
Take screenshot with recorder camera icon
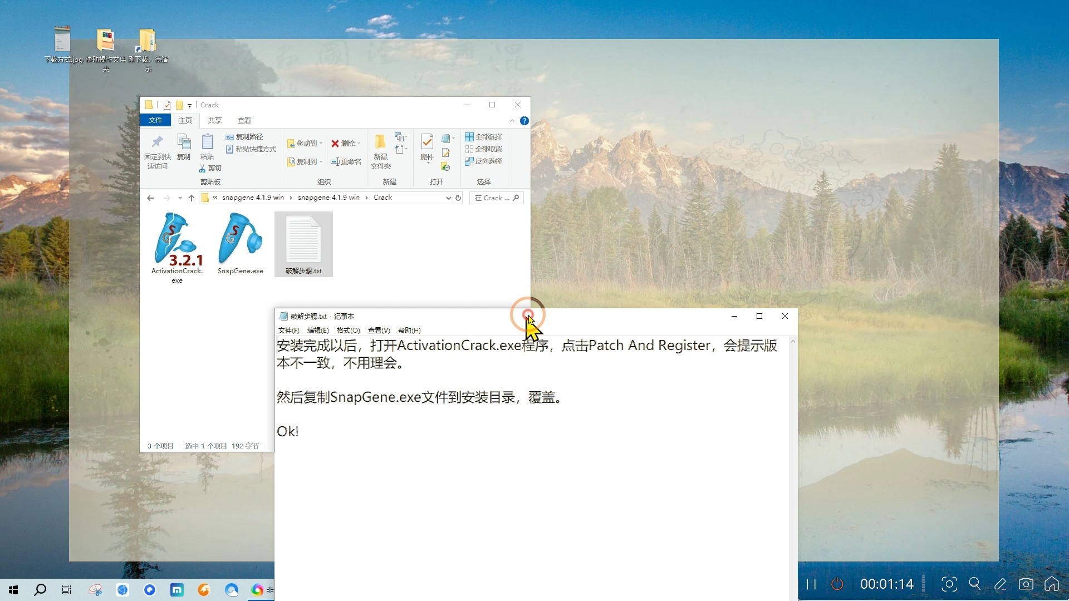pos(1026,584)
